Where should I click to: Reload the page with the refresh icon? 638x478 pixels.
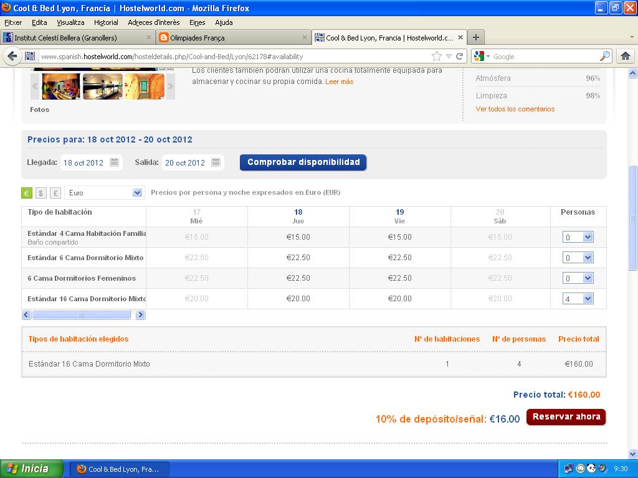coord(459,56)
